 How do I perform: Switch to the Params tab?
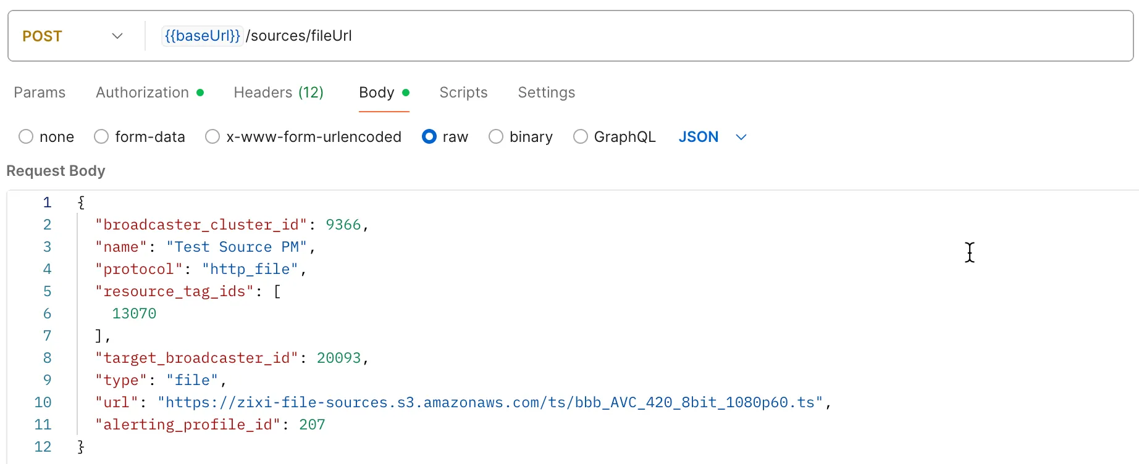40,93
